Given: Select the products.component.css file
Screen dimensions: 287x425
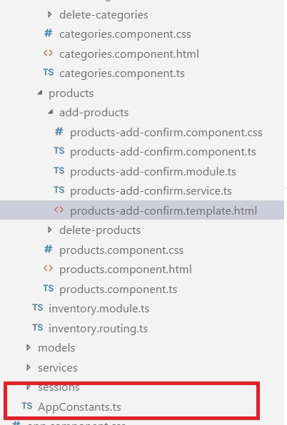Looking at the screenshot, I should (121, 250).
